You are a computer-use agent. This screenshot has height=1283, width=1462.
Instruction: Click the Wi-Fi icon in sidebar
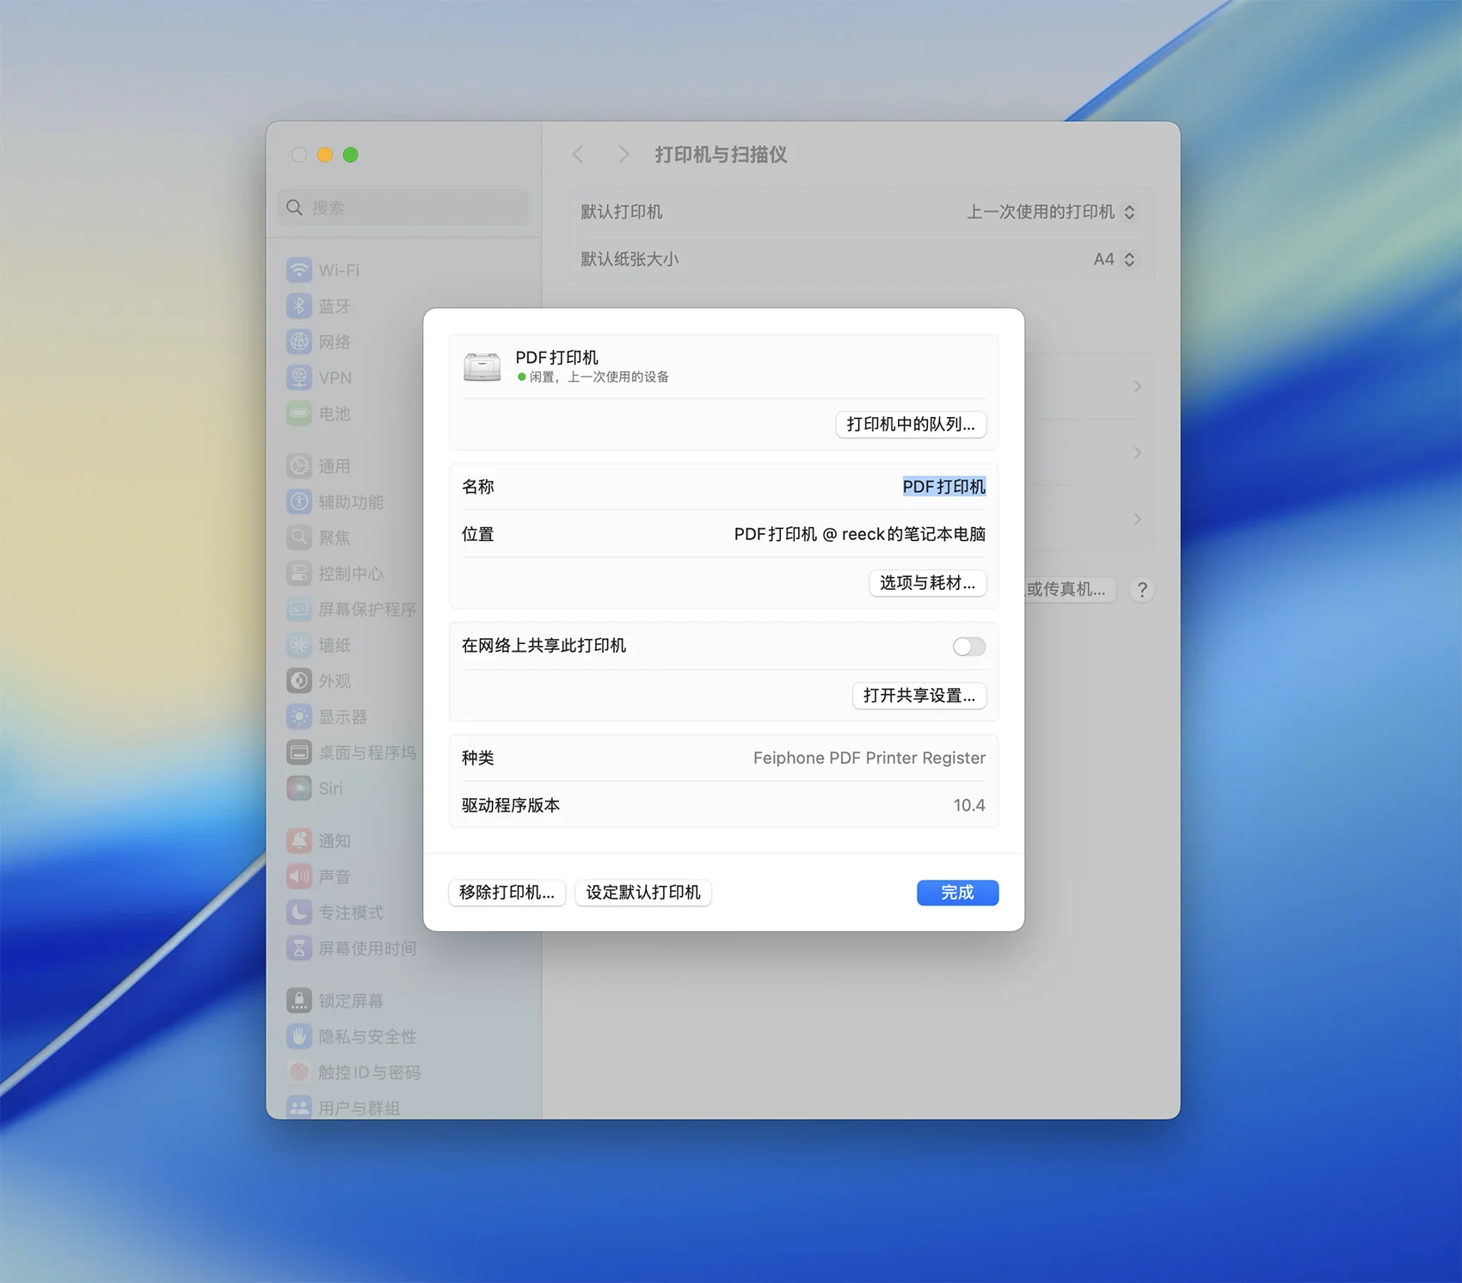(x=298, y=270)
